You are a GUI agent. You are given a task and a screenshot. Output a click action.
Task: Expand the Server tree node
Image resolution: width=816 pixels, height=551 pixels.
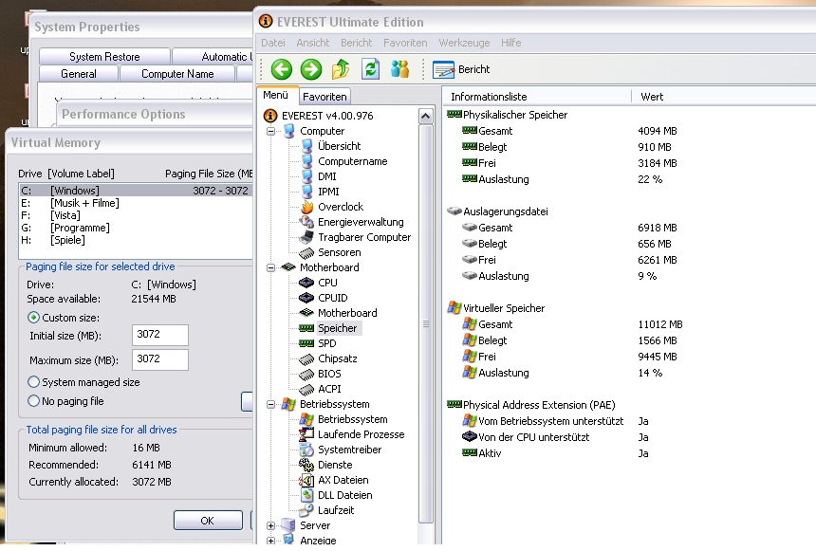pos(270,525)
